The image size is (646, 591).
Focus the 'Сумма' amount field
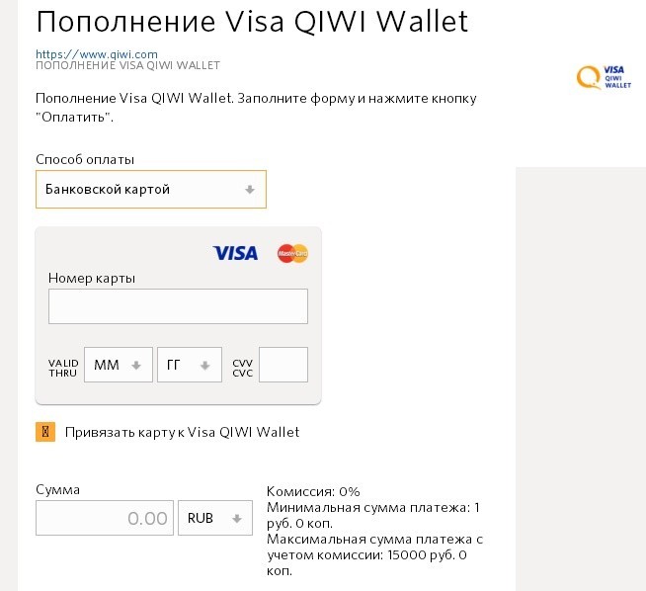tap(105, 518)
